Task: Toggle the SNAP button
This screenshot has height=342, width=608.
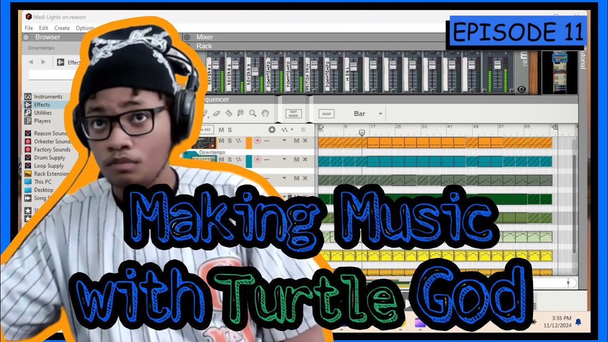Action: (x=326, y=114)
